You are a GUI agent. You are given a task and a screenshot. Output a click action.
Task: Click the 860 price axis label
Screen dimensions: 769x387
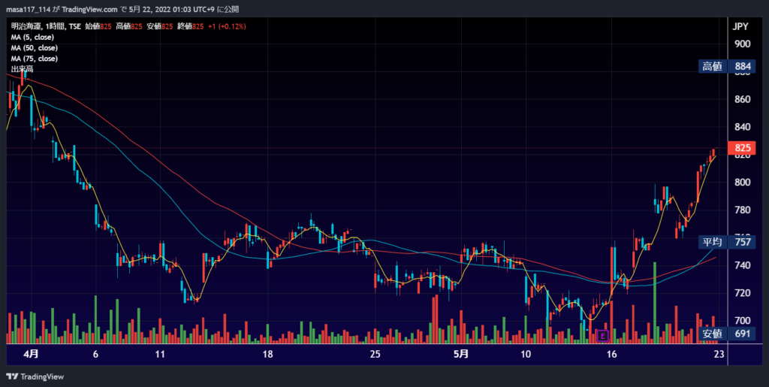coord(743,100)
